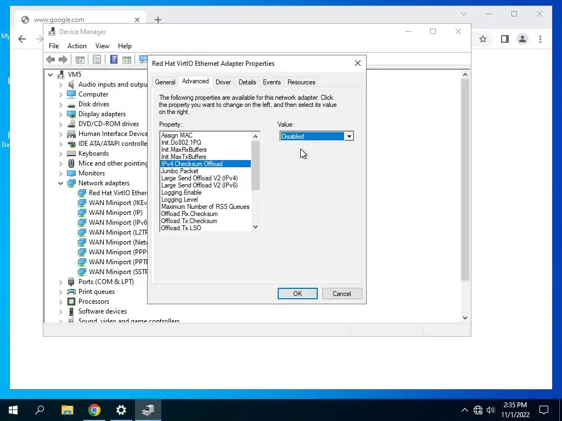
Task: Click Device Manager tree scrollbar down arrow
Action: pyautogui.click(x=465, y=318)
